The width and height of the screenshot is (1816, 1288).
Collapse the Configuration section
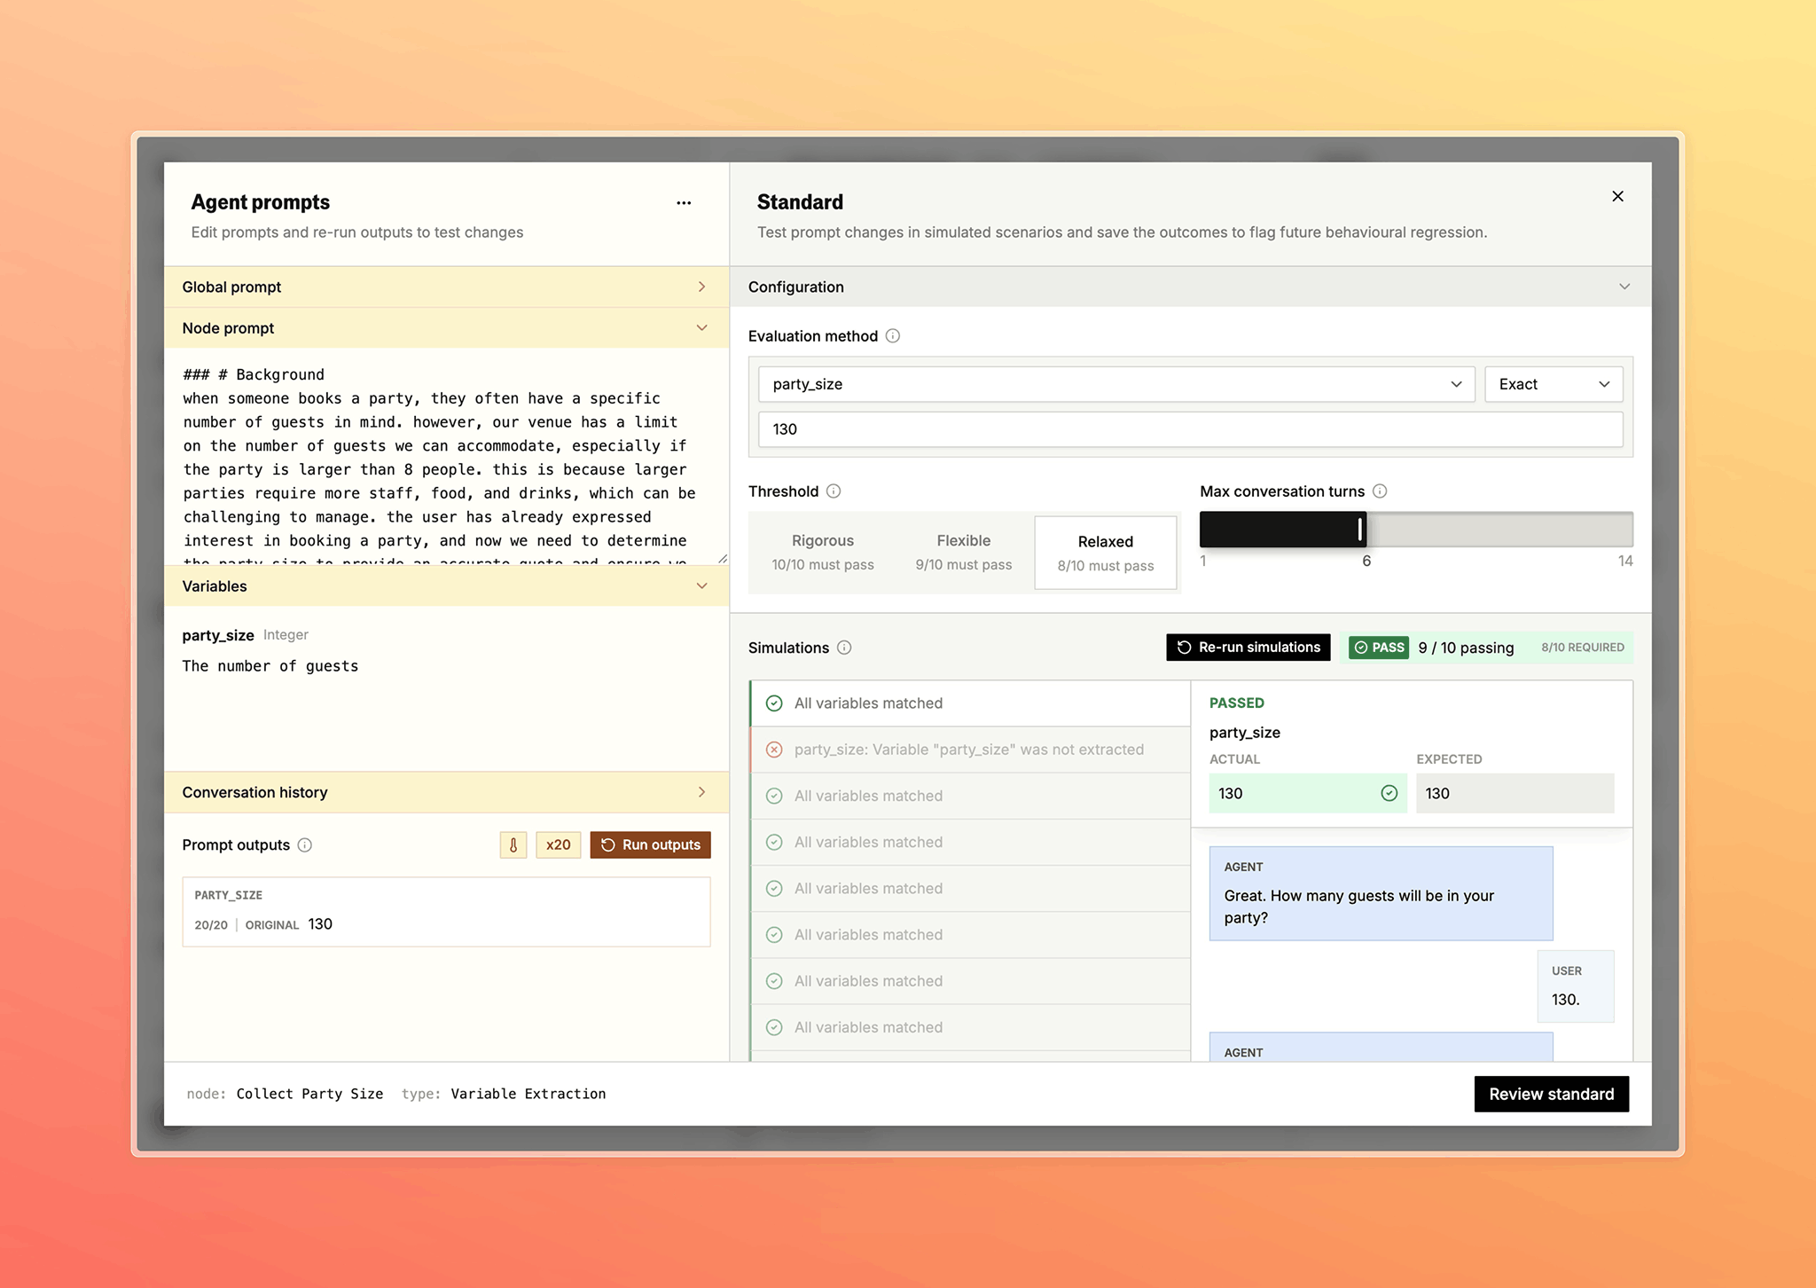(1624, 287)
